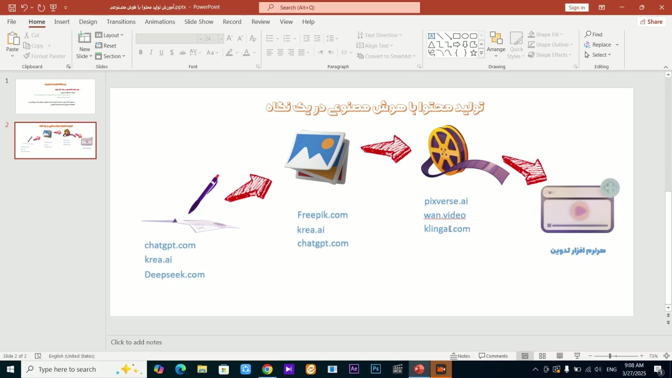
Task: Click the Numbering list icon
Action: click(x=287, y=38)
